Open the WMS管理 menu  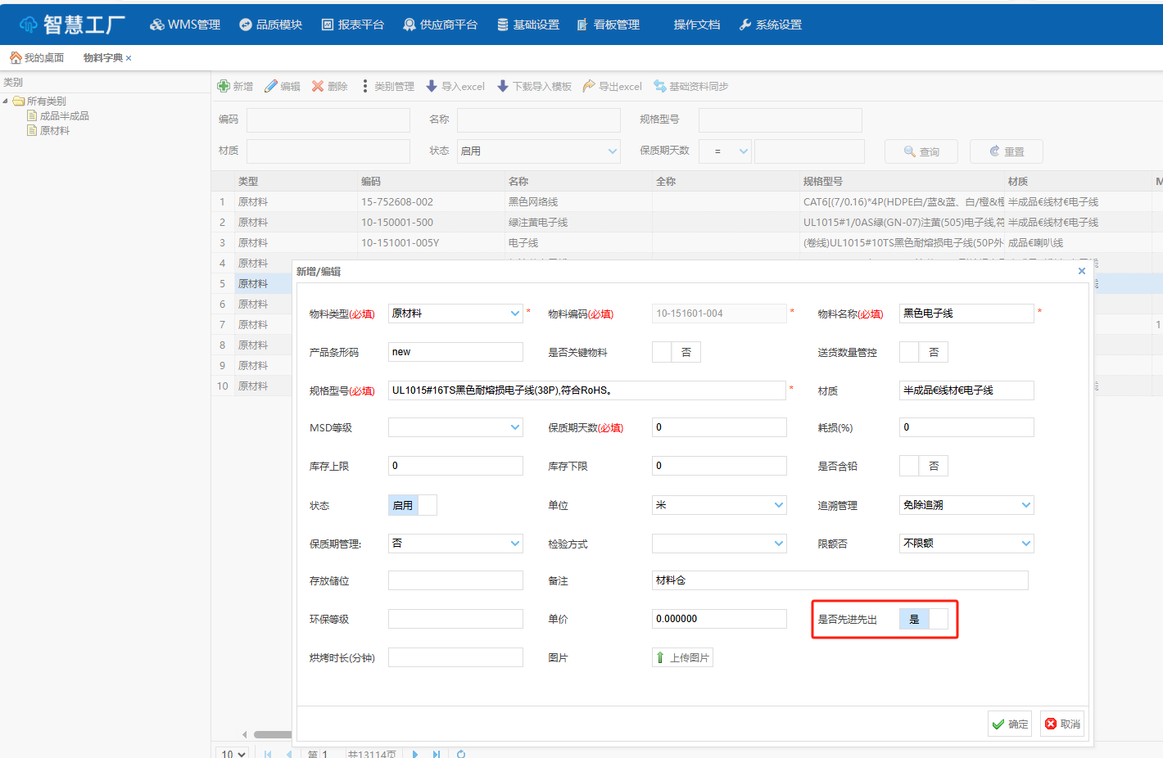coord(185,25)
